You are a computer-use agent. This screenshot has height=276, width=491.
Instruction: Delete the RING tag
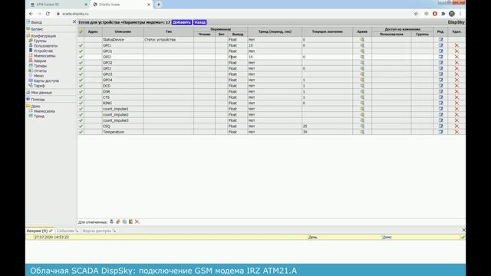pyautogui.click(x=456, y=103)
